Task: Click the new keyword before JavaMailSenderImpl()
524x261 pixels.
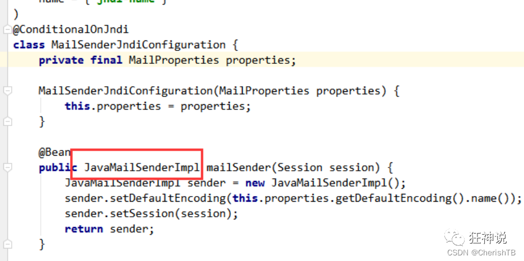Action: 255,183
